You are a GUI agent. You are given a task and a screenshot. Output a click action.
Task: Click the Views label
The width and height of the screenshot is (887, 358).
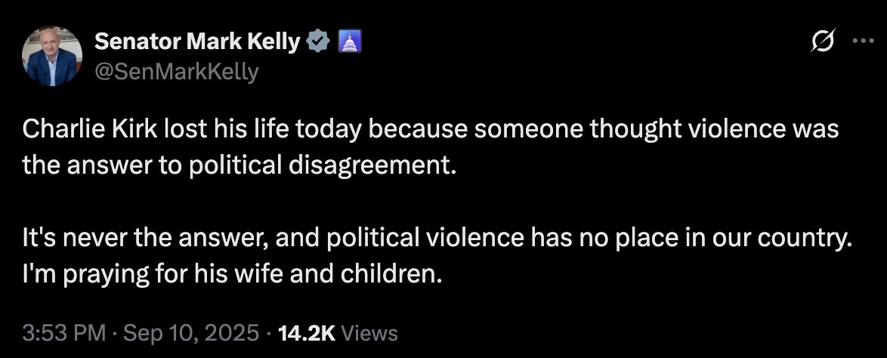(370, 332)
